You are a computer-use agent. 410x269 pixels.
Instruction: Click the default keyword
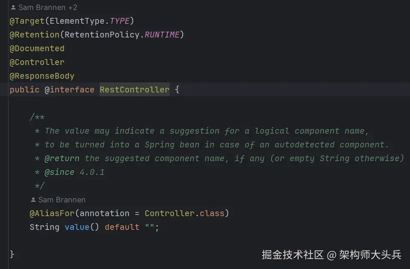pyautogui.click(x=122, y=227)
